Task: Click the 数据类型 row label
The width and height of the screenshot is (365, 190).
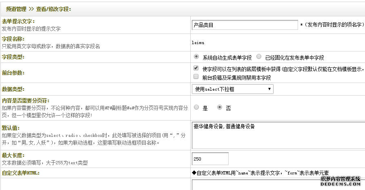Action: (x=13, y=89)
